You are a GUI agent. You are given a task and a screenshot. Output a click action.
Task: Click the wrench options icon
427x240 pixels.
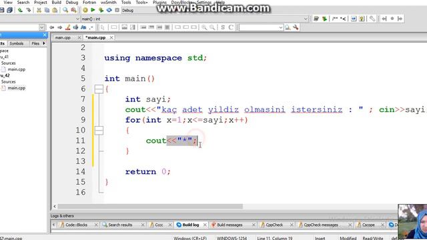click(x=296, y=27)
